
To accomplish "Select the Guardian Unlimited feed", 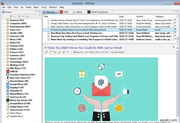I will (21, 75).
